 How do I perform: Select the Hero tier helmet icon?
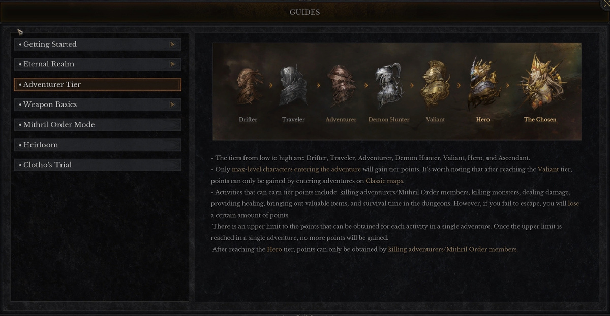click(x=482, y=84)
